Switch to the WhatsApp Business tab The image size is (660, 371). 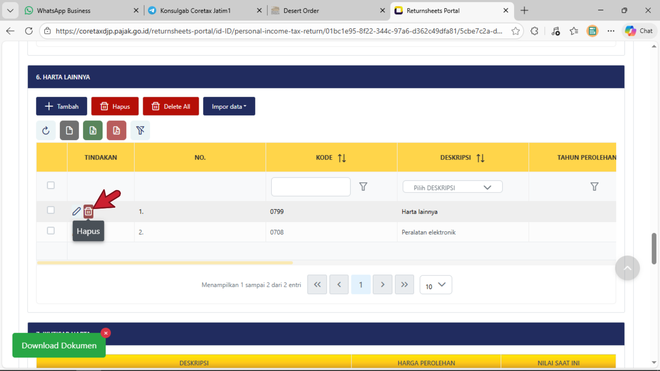pos(64,11)
